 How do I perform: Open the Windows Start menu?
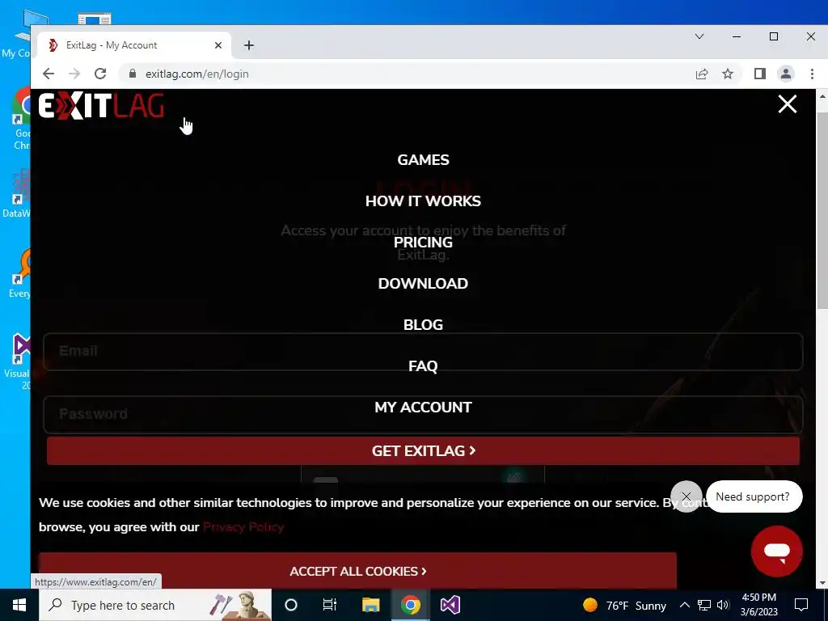[19, 605]
